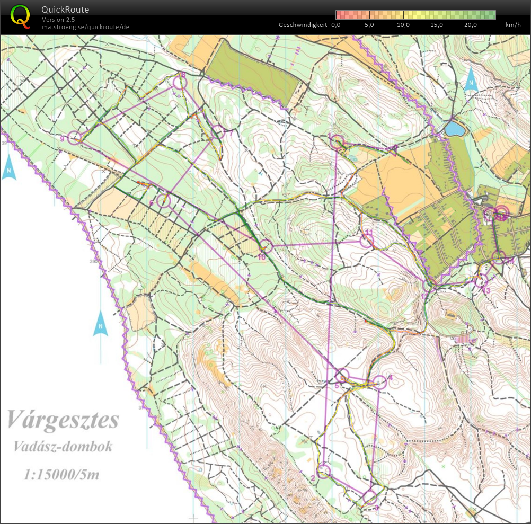
Task: Click the double finish circle on the right edge
Action: [502, 214]
